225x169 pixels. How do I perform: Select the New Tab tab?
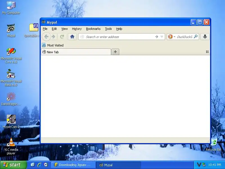point(76,52)
